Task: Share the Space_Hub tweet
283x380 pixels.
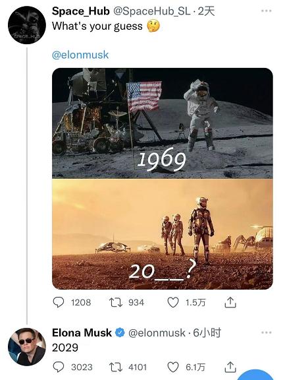Action: point(230,302)
